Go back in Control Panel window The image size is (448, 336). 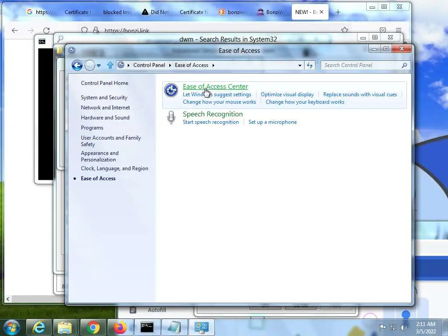click(77, 66)
